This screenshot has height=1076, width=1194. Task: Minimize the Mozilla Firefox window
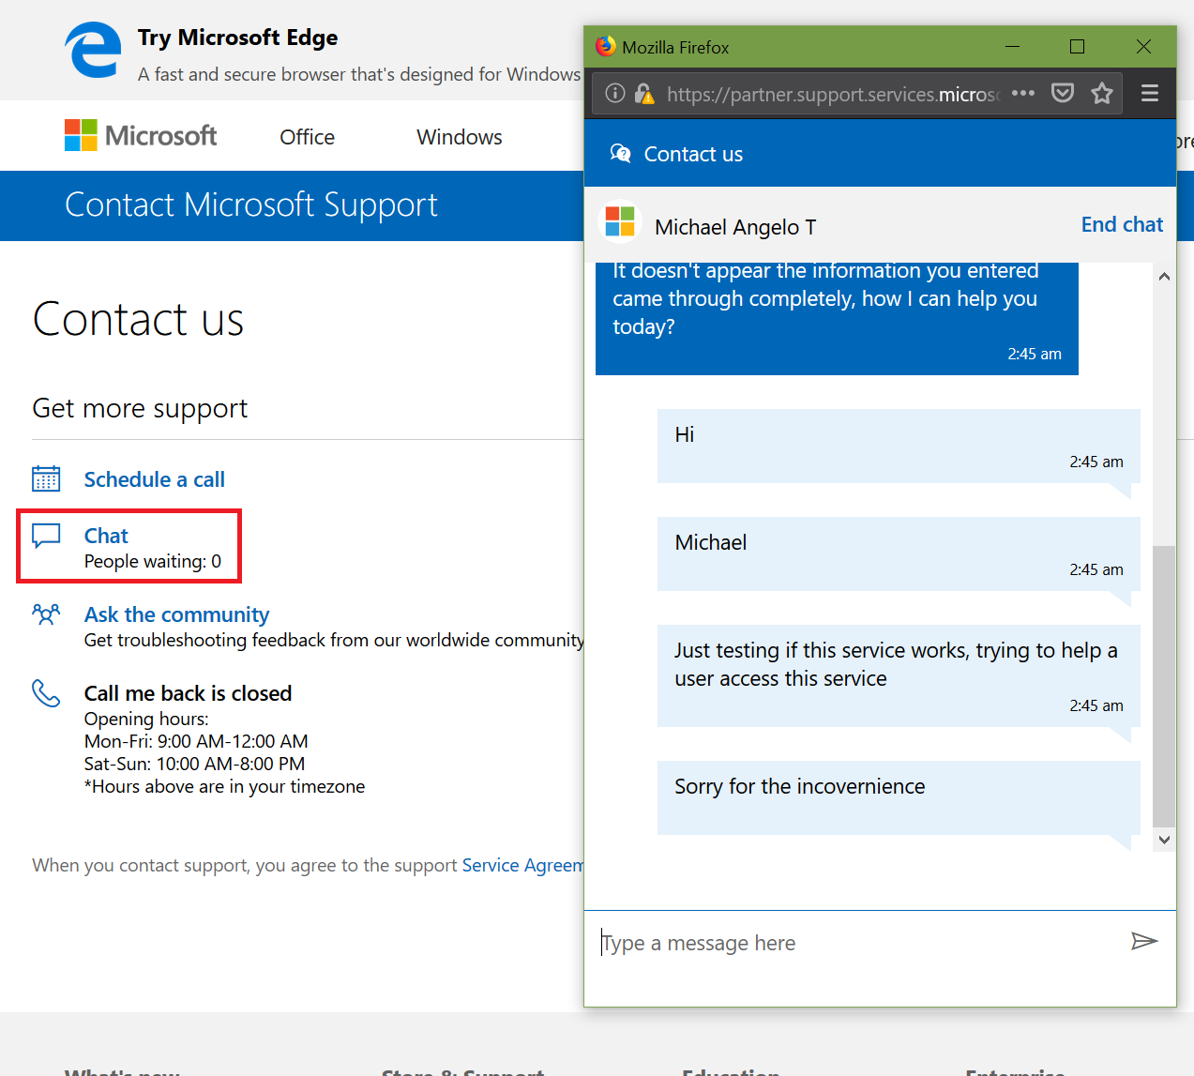1013,46
